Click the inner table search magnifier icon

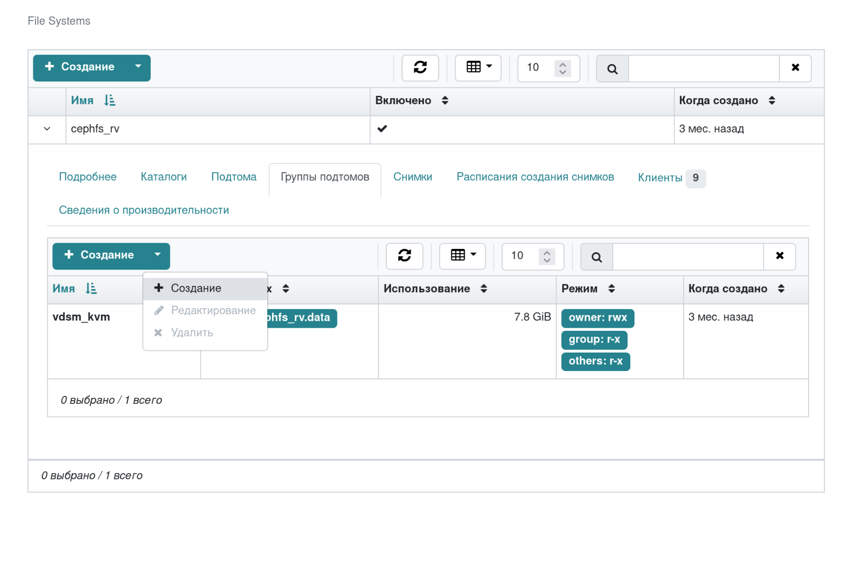pyautogui.click(x=596, y=257)
